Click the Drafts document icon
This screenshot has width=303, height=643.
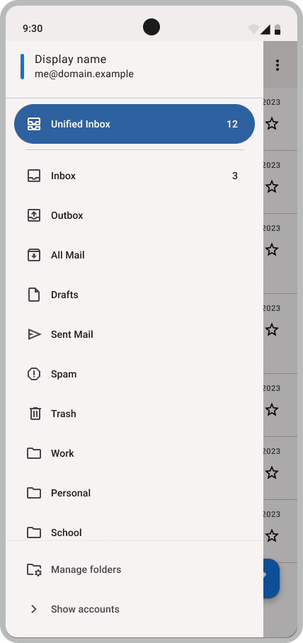click(x=34, y=295)
